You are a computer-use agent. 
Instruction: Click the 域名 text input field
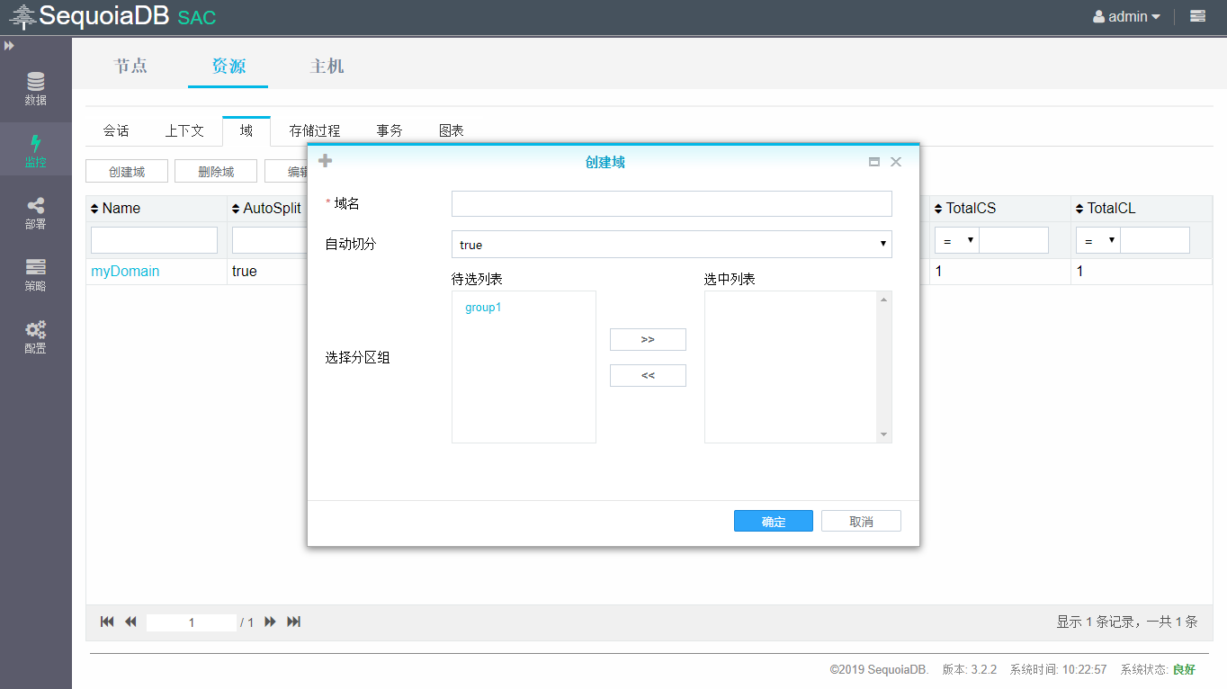click(x=671, y=204)
